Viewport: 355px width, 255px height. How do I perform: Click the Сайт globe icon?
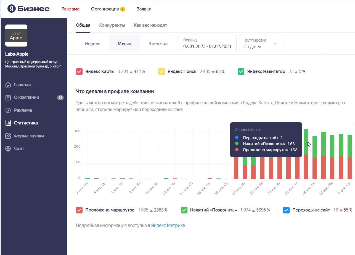8,149
